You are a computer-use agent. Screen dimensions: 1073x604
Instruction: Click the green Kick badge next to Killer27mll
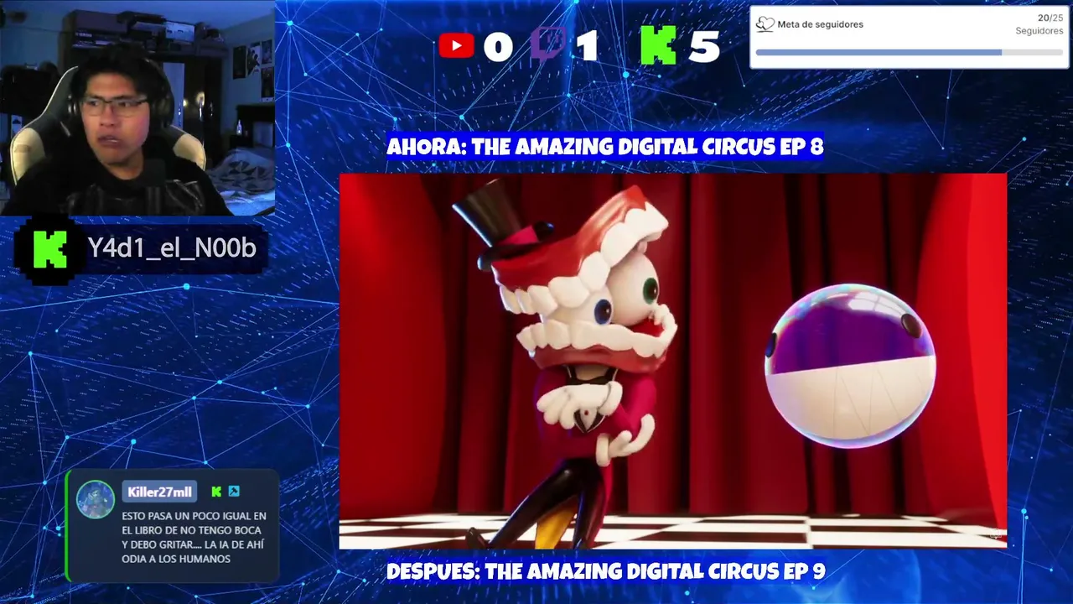click(216, 492)
